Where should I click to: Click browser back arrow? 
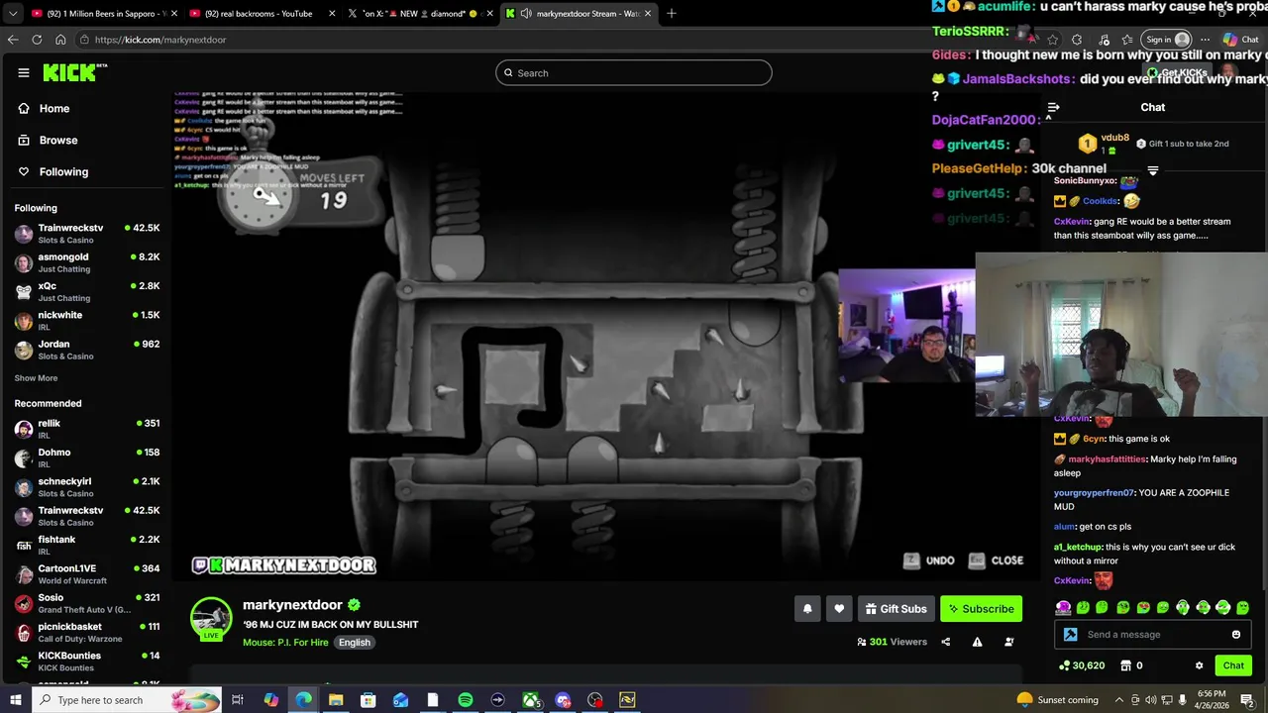point(13,40)
